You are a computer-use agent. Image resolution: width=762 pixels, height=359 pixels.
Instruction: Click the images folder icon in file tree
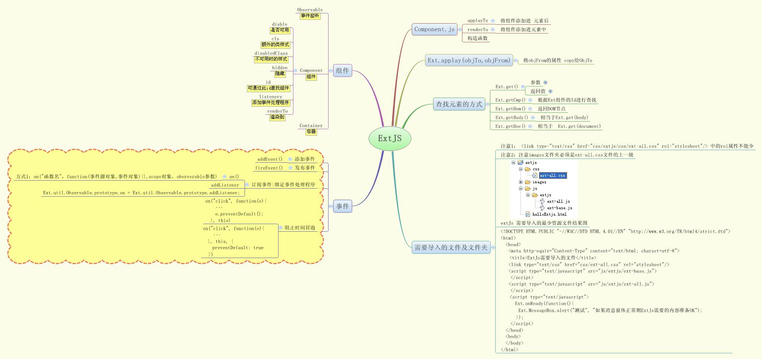click(x=528, y=182)
